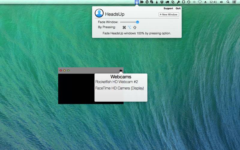Click the Webcams popover title
Viewport: 240px width, 150px height.
click(x=121, y=77)
